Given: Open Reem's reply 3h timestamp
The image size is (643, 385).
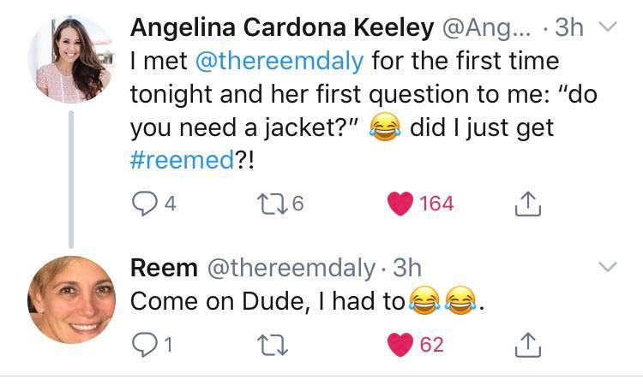Looking at the screenshot, I should coord(407,268).
